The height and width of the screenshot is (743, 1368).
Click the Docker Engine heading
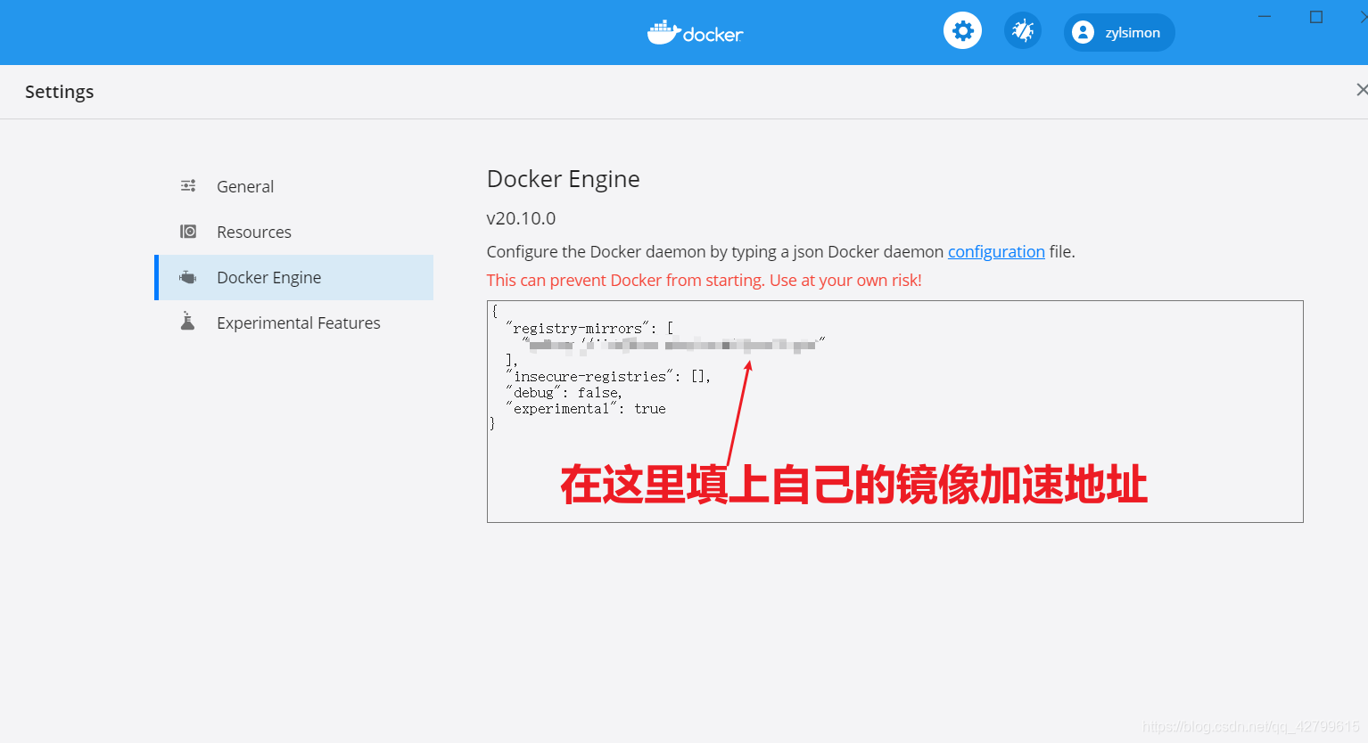[x=563, y=179]
